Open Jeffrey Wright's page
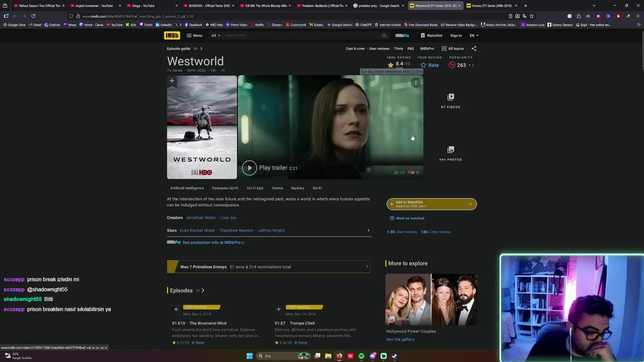The height and width of the screenshot is (362, 644). click(271, 230)
